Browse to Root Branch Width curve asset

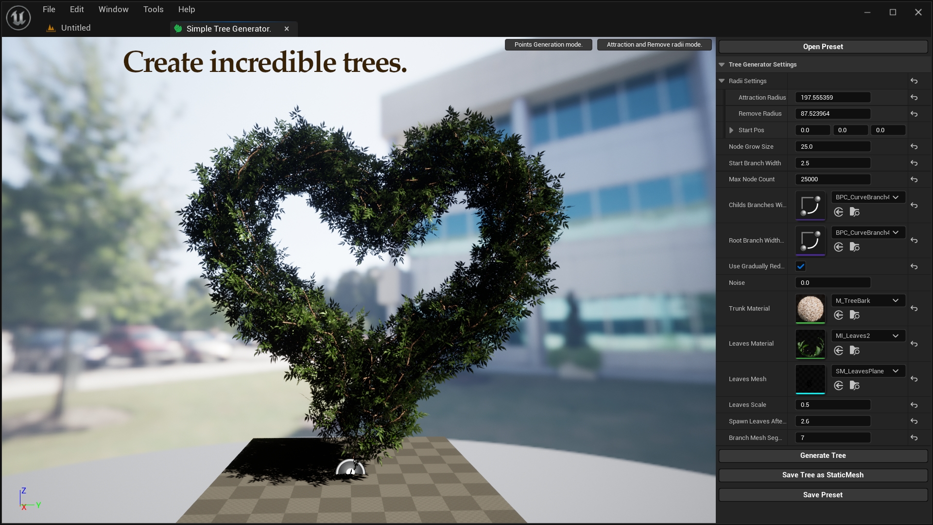(x=855, y=247)
